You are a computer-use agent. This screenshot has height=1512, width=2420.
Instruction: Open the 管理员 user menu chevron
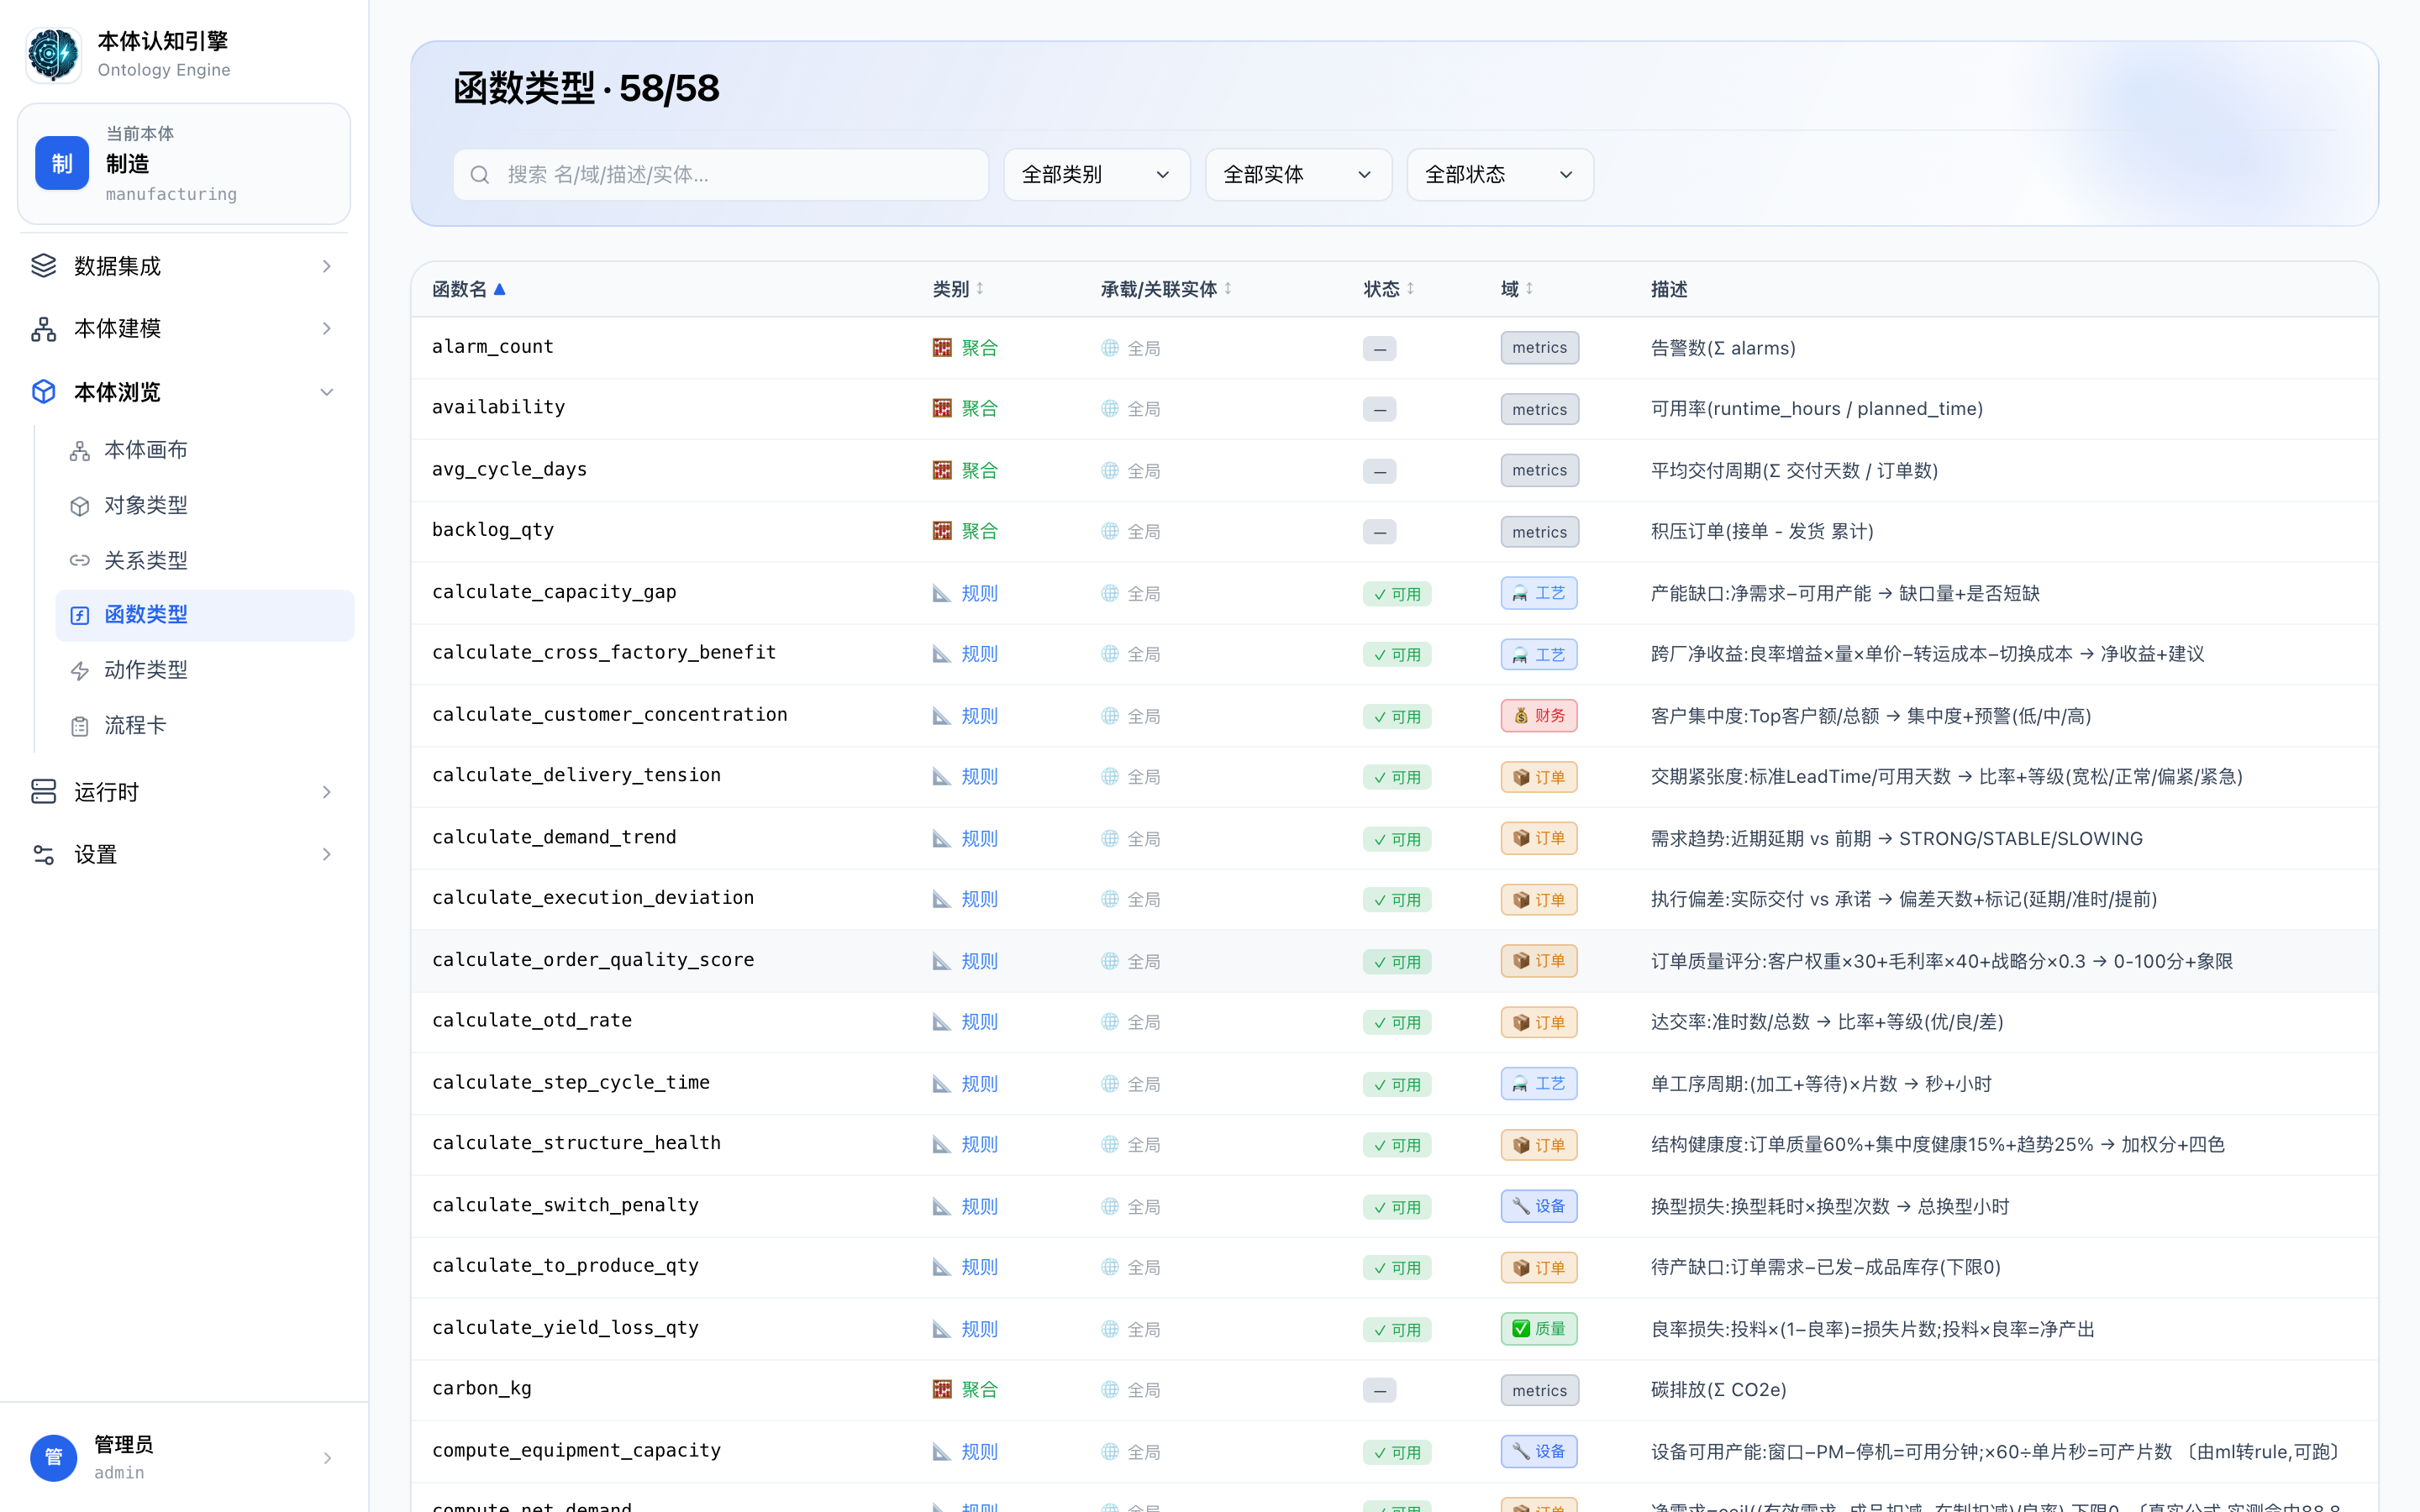(326, 1458)
